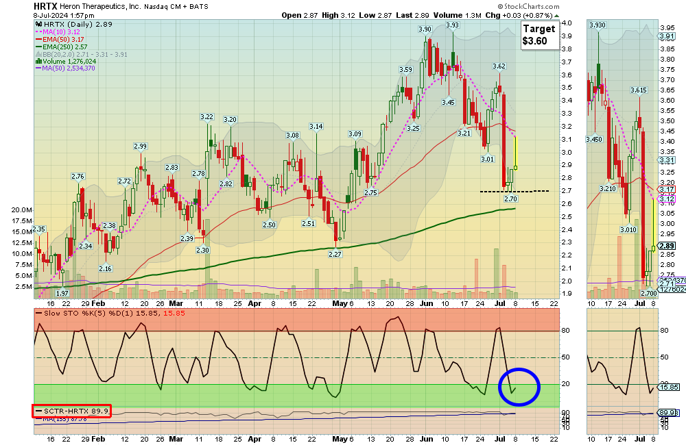Click the 3.210 label in zoomed panel
This screenshot has width=686, height=445.
coord(608,189)
